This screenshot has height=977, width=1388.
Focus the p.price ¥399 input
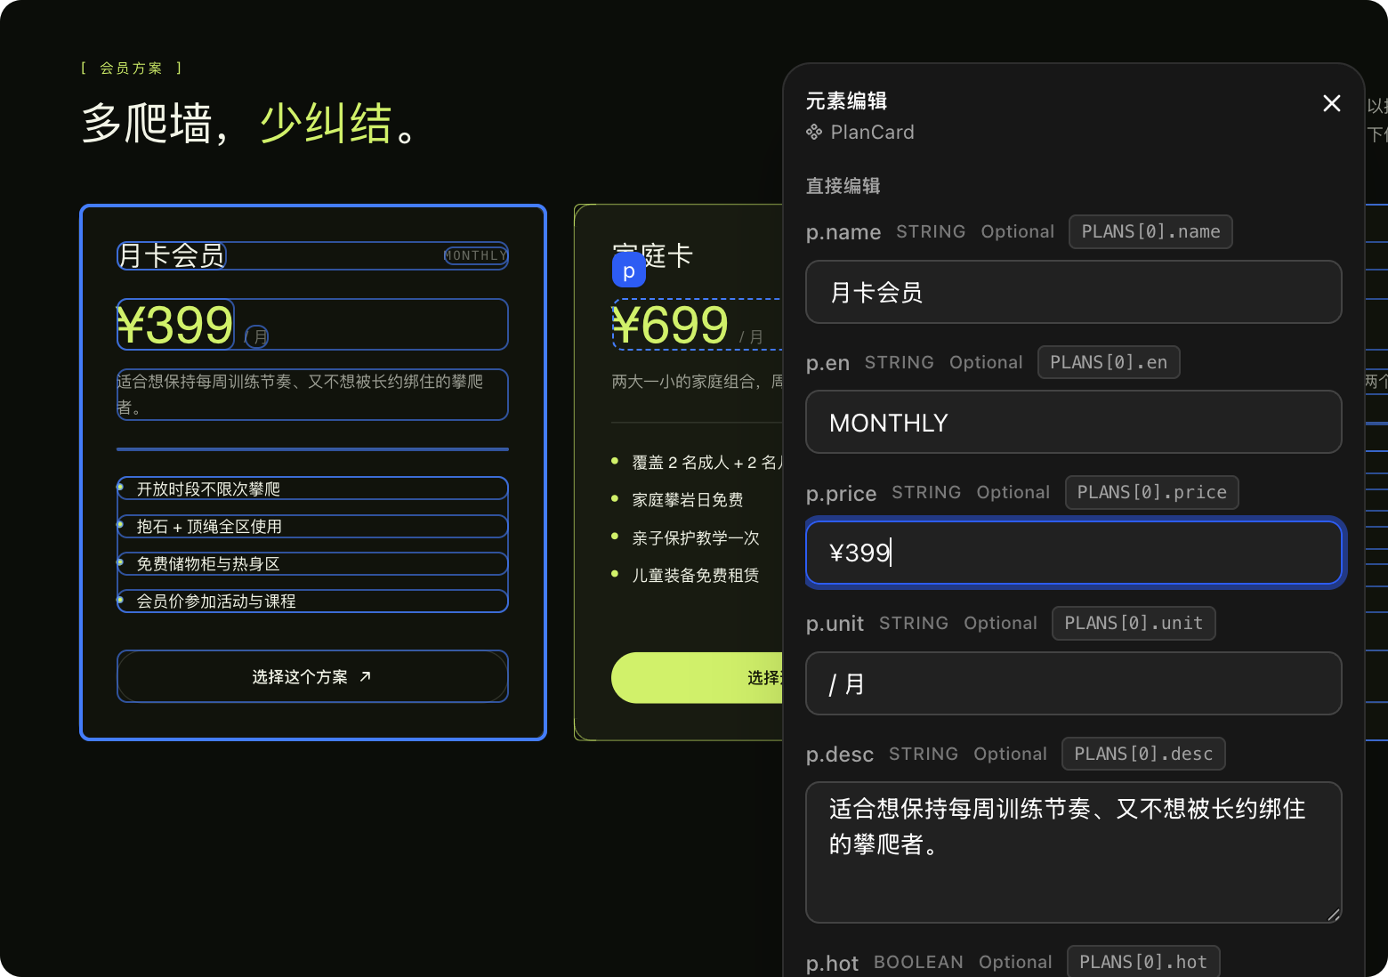[x=1073, y=553]
